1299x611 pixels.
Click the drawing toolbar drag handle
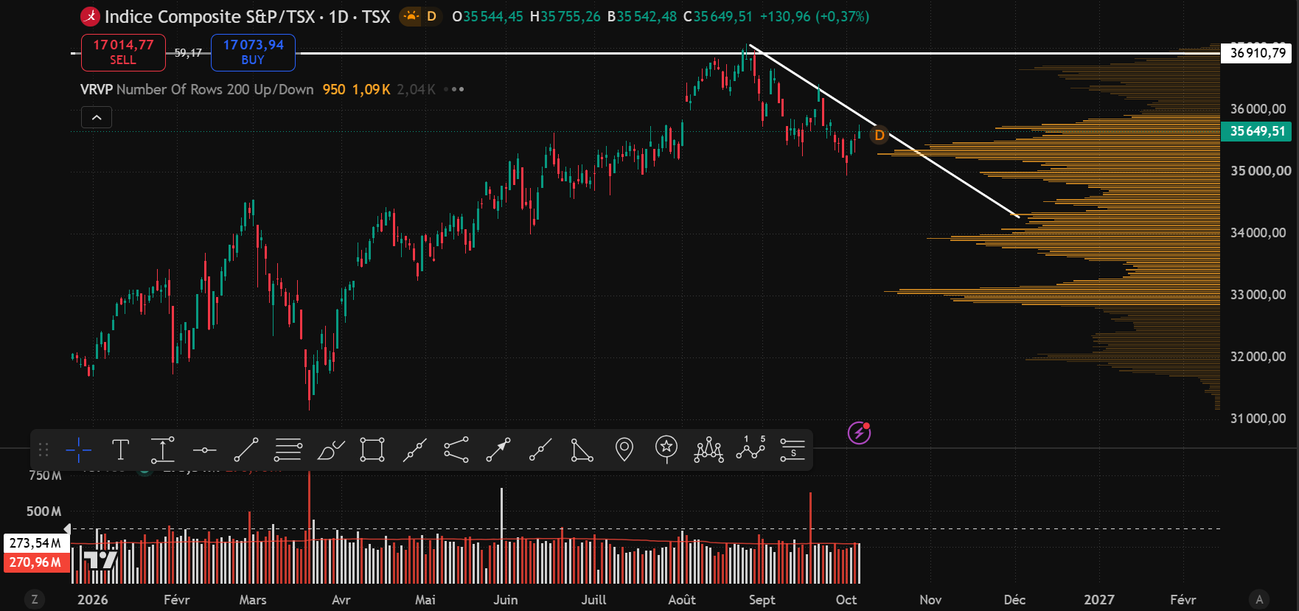click(x=43, y=450)
